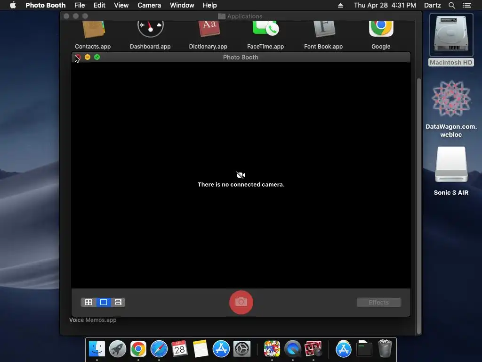Open Finder from the Dock
Viewport: 482px width, 362px height.
(97, 349)
